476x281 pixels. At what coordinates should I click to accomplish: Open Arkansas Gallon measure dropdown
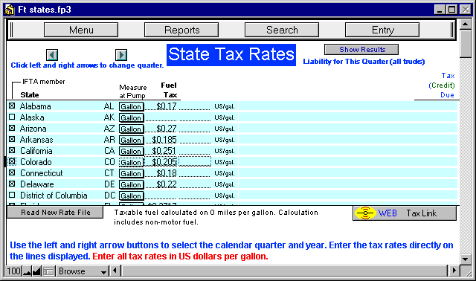131,140
